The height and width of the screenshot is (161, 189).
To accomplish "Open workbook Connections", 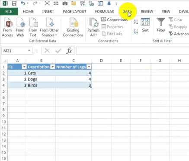I will pos(115,20).
